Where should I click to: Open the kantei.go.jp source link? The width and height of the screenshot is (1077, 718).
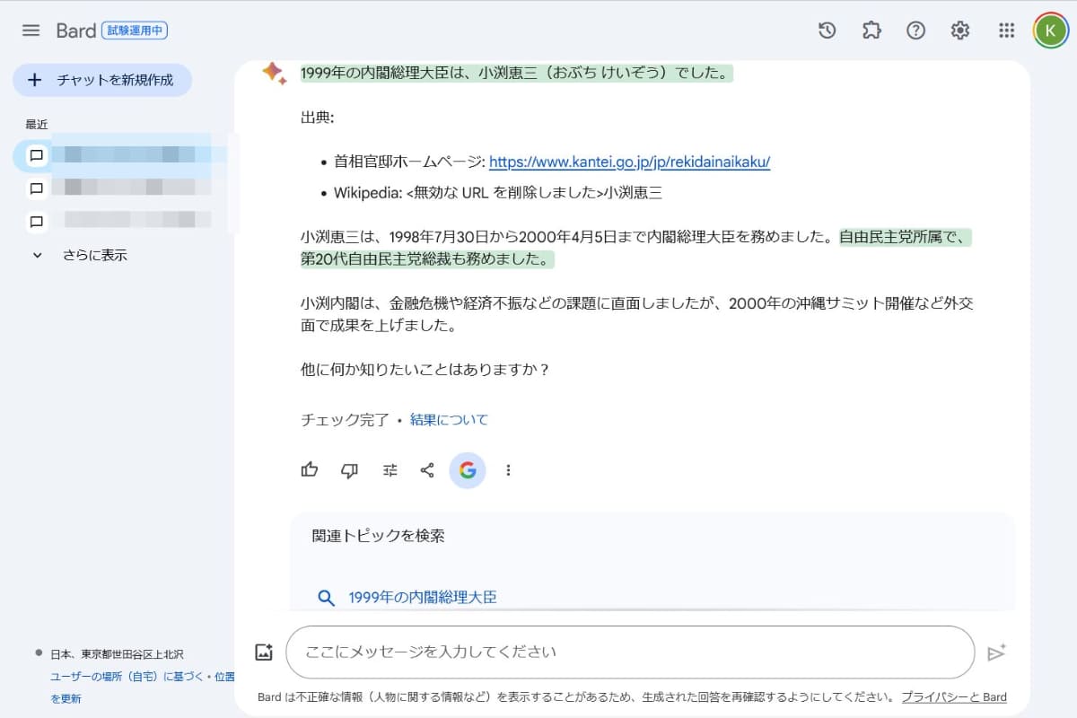click(x=630, y=162)
